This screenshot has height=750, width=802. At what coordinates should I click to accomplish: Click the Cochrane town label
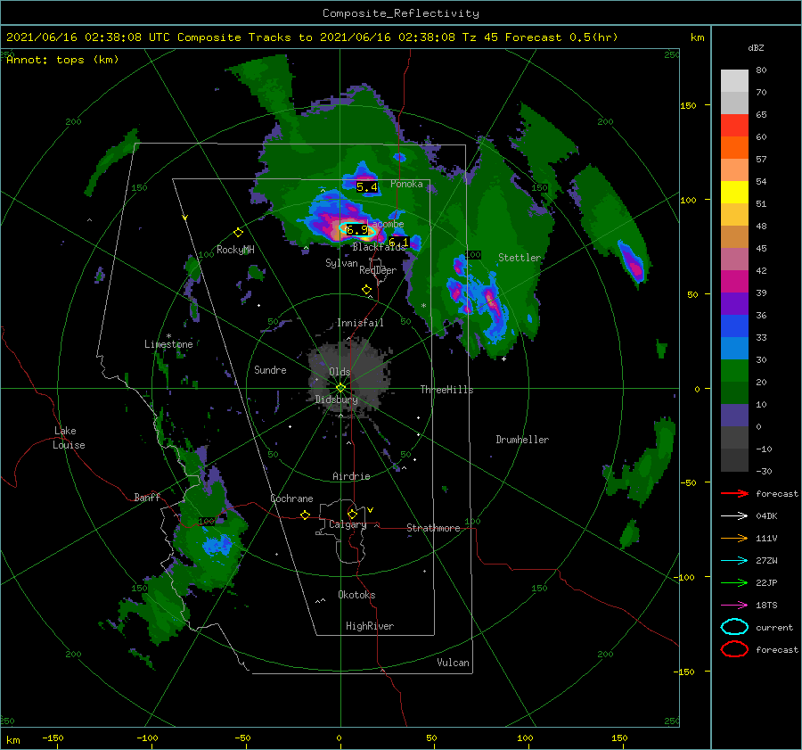point(291,499)
